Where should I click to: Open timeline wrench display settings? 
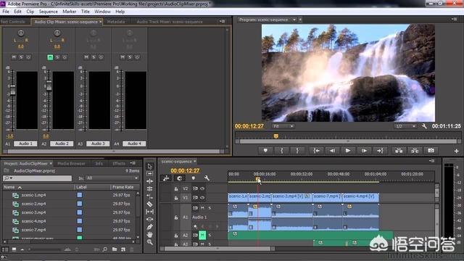pos(207,178)
